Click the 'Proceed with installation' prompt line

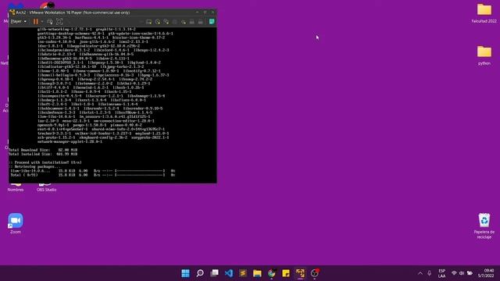click(x=45, y=162)
